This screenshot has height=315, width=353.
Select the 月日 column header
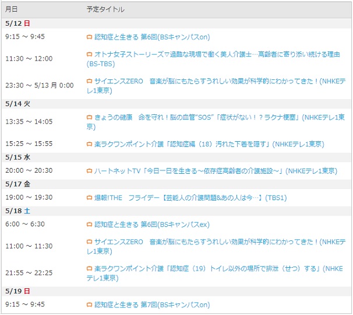(x=12, y=9)
